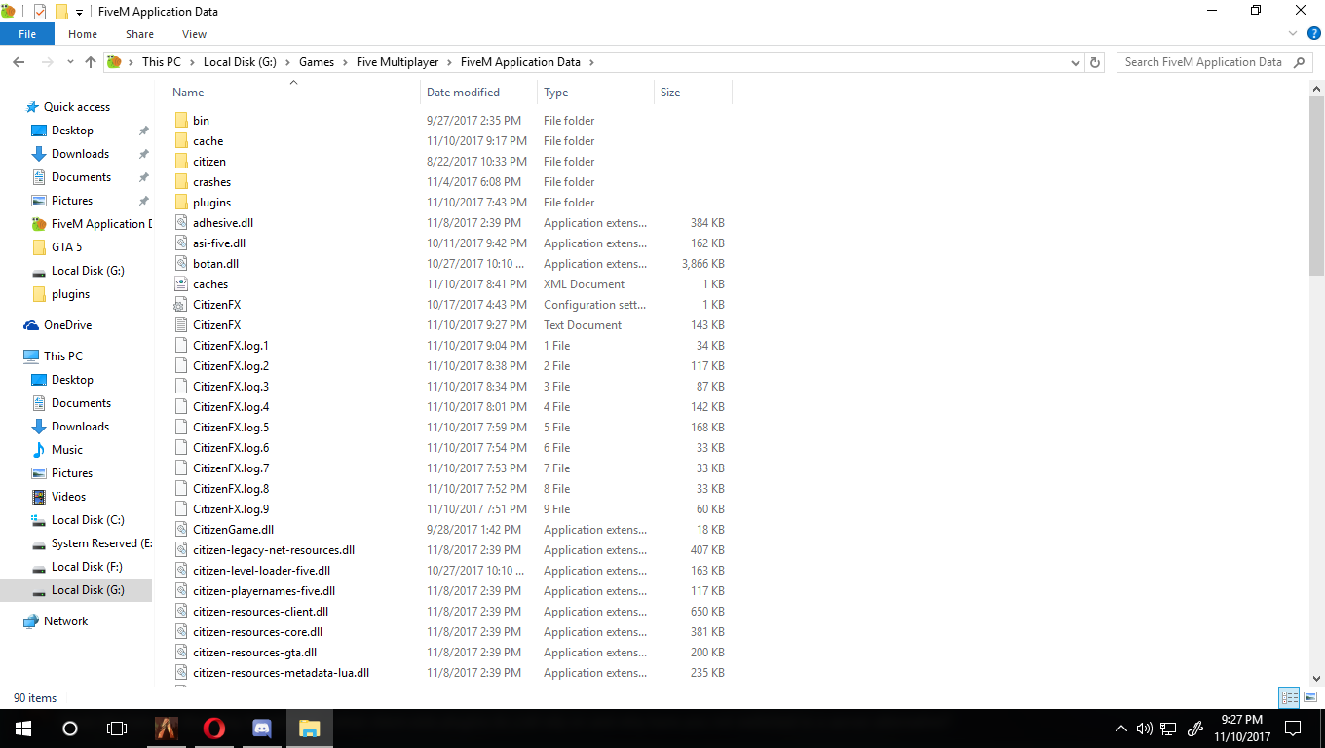Switch to Details view layout button
Image resolution: width=1325 pixels, height=748 pixels.
coord(1290,697)
